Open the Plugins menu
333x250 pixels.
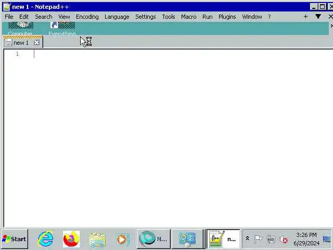(x=227, y=17)
